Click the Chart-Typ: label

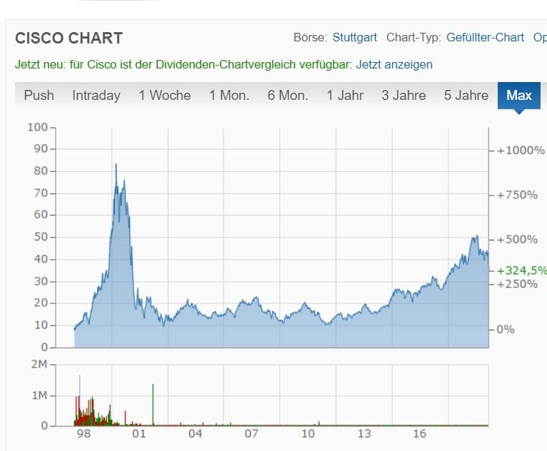point(413,37)
